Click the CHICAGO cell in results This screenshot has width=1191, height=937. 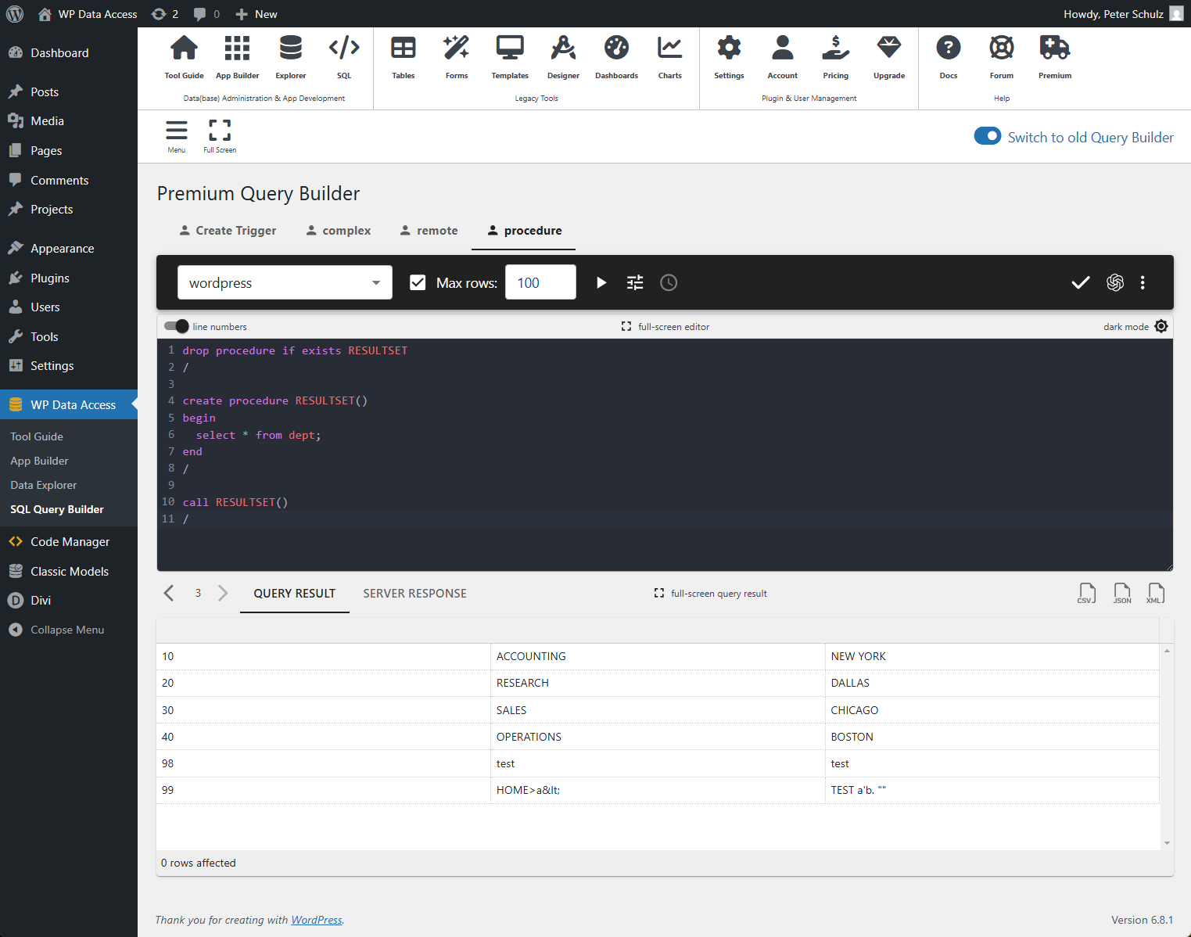click(992, 710)
